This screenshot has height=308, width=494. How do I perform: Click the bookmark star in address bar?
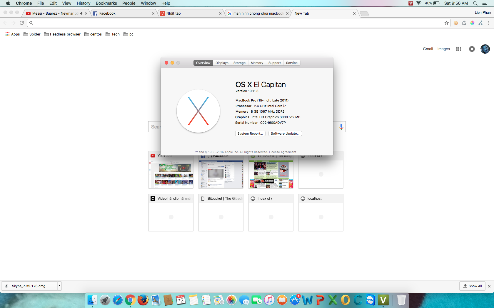pyautogui.click(x=447, y=23)
